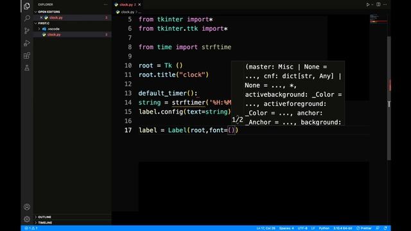
Task: Close the clock.py editor tab
Action: tap(139, 4)
